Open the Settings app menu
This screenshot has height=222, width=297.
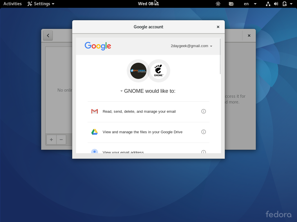pos(41,4)
